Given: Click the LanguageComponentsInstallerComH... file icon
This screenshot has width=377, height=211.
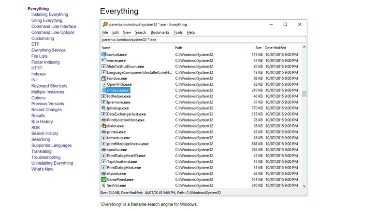Looking at the screenshot, I should [x=103, y=72].
